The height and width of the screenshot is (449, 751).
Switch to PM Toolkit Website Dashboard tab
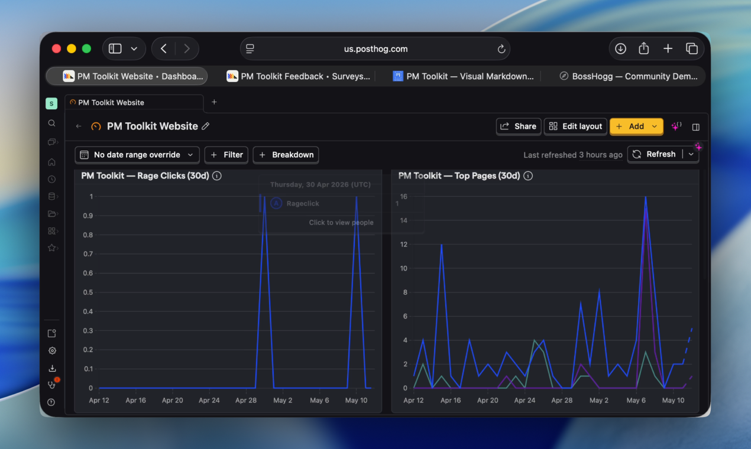click(127, 76)
